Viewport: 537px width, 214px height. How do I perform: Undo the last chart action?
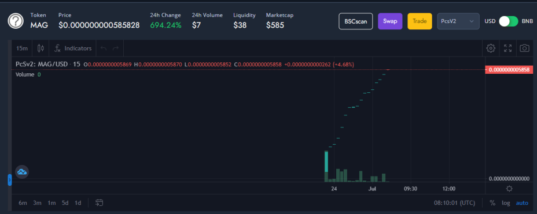pos(104,48)
